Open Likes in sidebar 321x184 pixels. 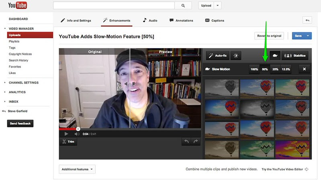12,73
